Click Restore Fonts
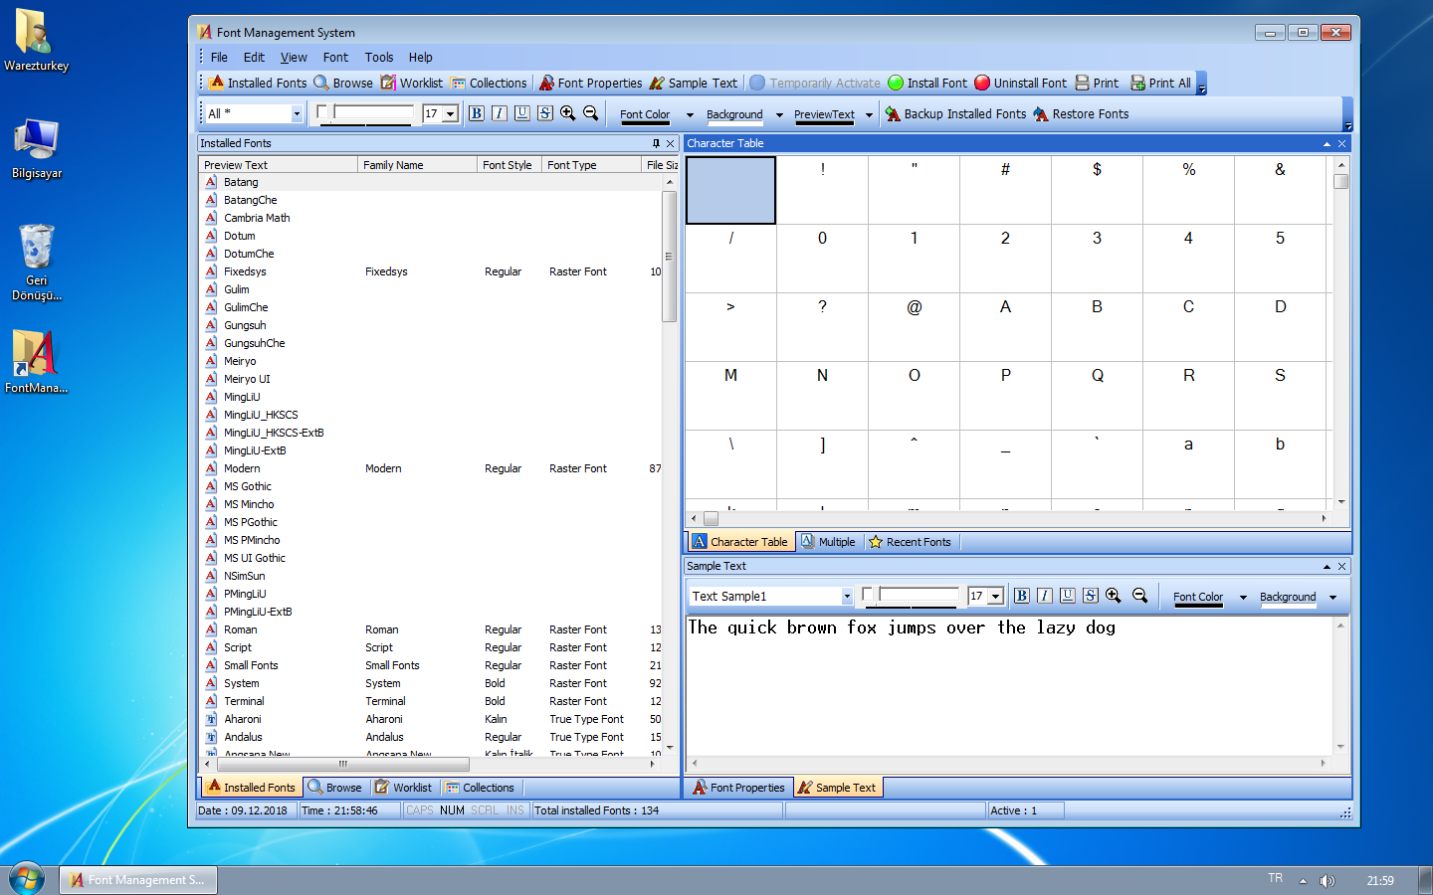Screen dimensions: 1433x895 click(x=1081, y=114)
